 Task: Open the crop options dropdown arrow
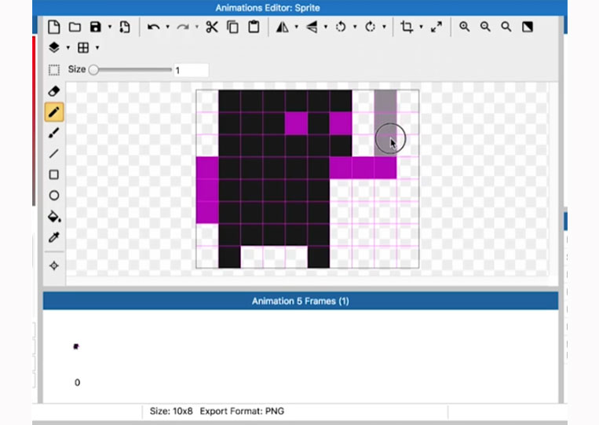(x=421, y=27)
